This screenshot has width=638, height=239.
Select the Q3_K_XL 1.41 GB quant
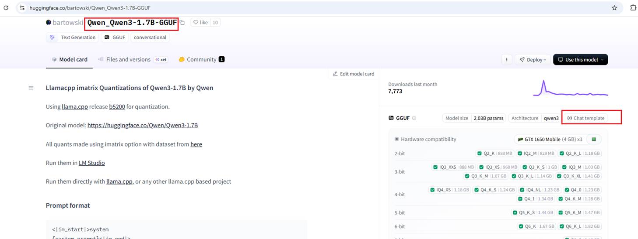[578, 176]
